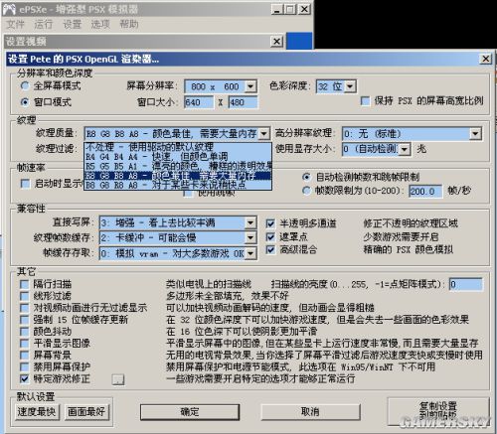Enable 保持 PSX 的屏幕高宽比例 checkbox
The height and width of the screenshot is (434, 497).
366,101
